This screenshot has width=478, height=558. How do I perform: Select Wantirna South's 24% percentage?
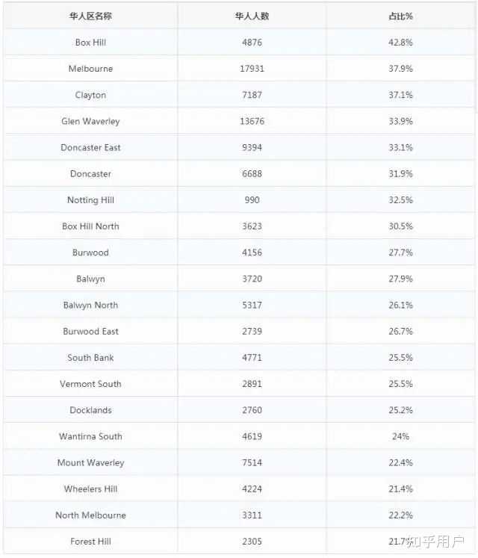[x=400, y=437]
